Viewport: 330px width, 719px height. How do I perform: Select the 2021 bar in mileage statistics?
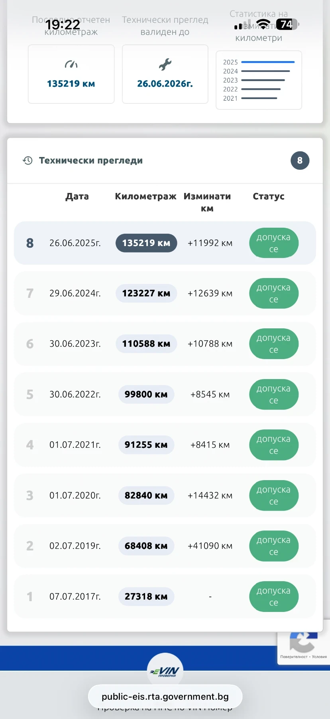(x=259, y=98)
